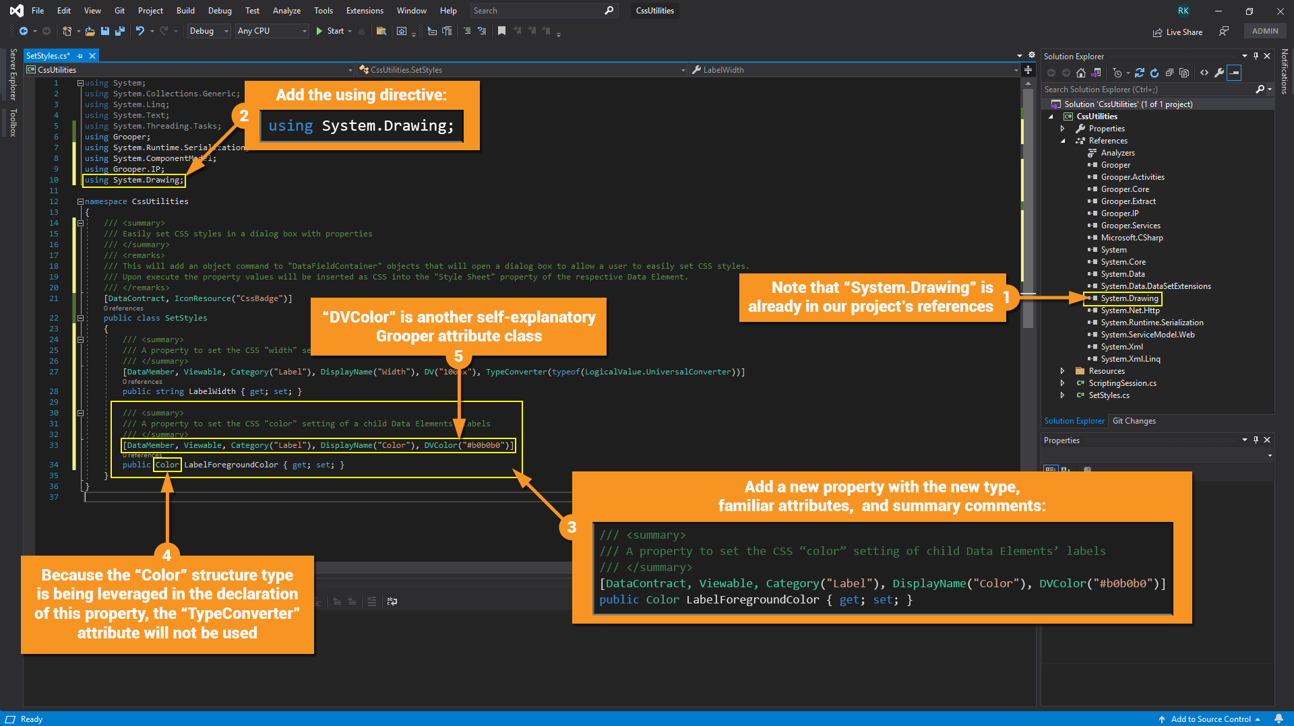Viewport: 1294px width, 726px height.
Task: Open the Extensions menu
Action: [x=364, y=11]
